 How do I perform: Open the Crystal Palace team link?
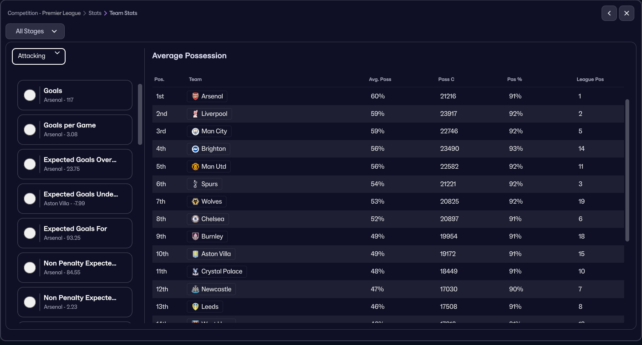pos(221,271)
